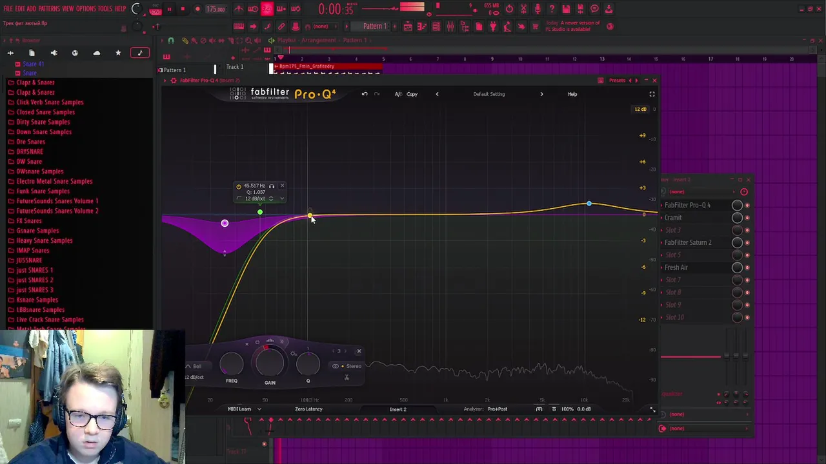Image resolution: width=826 pixels, height=464 pixels.
Task: Click the Pro-Q resize corner icon
Action: click(652, 409)
